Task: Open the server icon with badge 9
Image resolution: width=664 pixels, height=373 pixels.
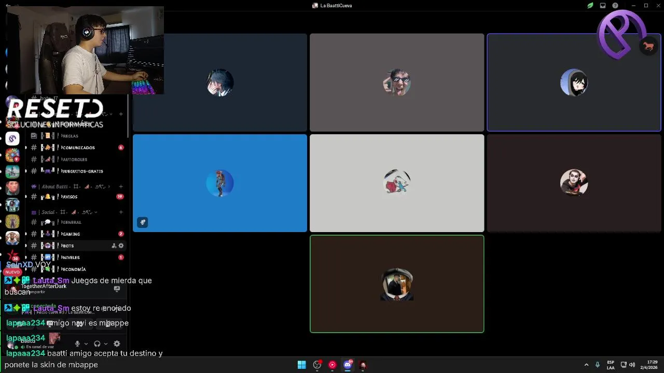Action: click(12, 155)
